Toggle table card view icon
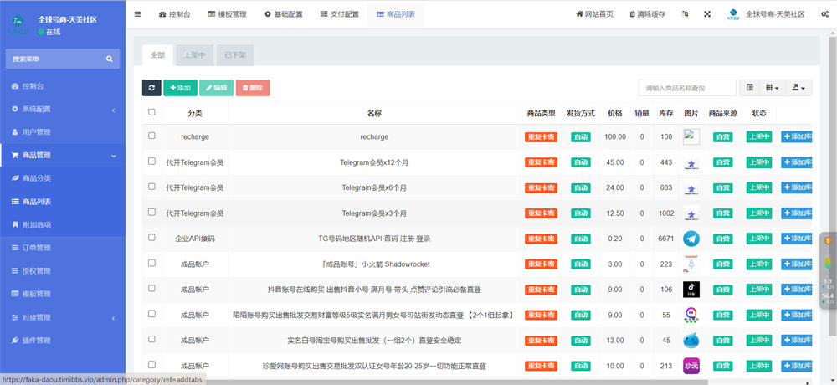 tap(750, 88)
